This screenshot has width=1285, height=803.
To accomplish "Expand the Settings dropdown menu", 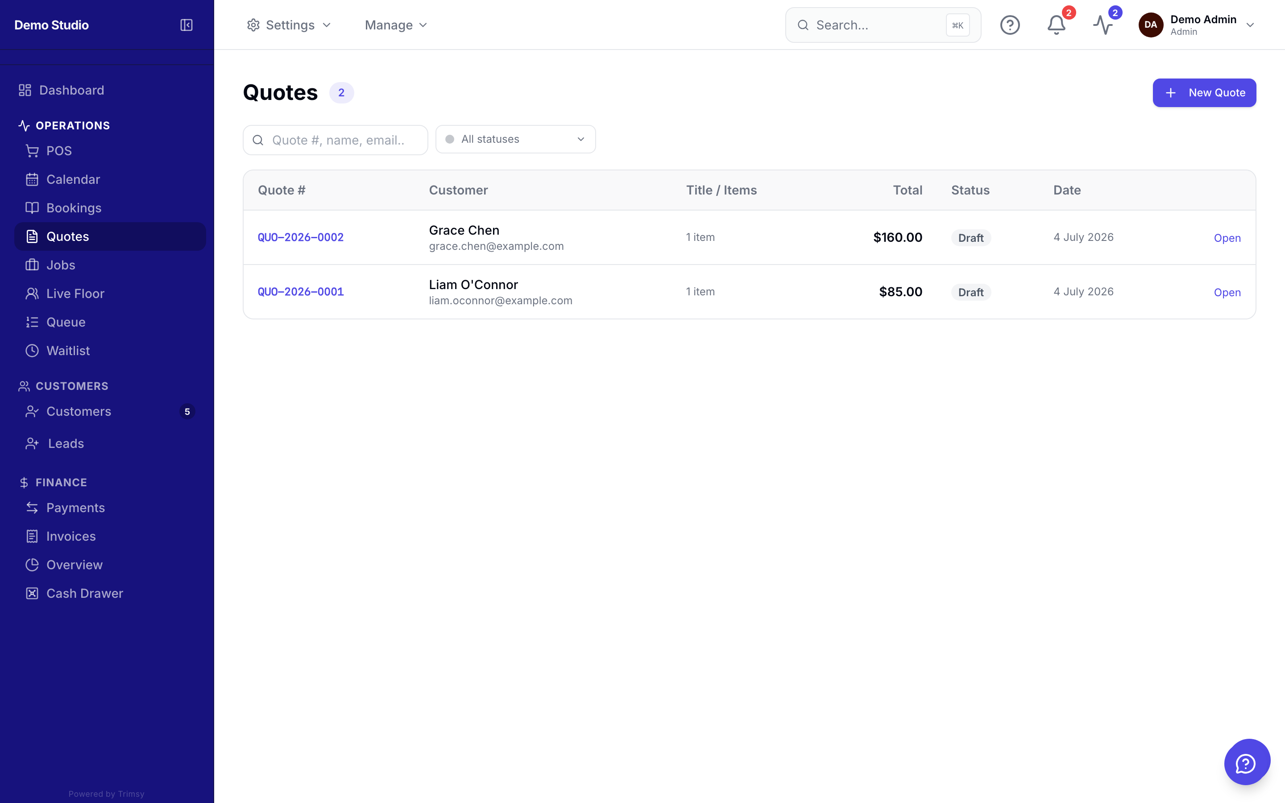I will pos(289,25).
